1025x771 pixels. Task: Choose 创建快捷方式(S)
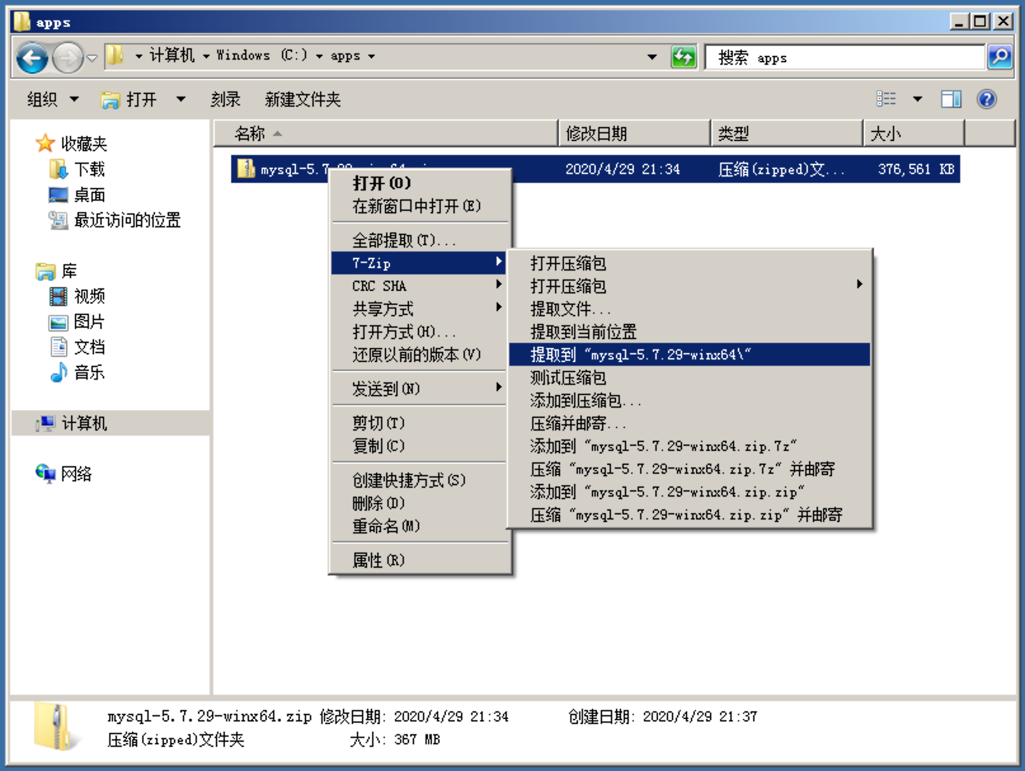[420, 480]
